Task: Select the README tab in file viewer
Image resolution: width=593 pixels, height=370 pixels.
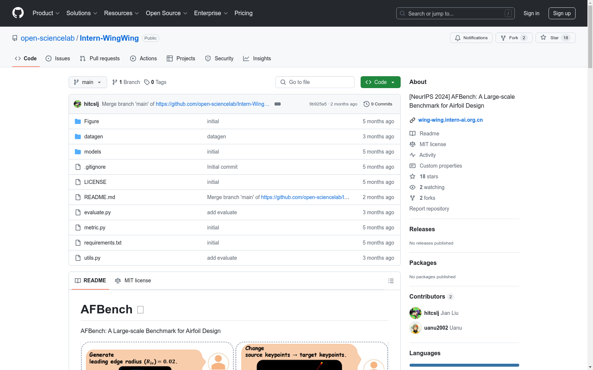Action: coord(90,280)
